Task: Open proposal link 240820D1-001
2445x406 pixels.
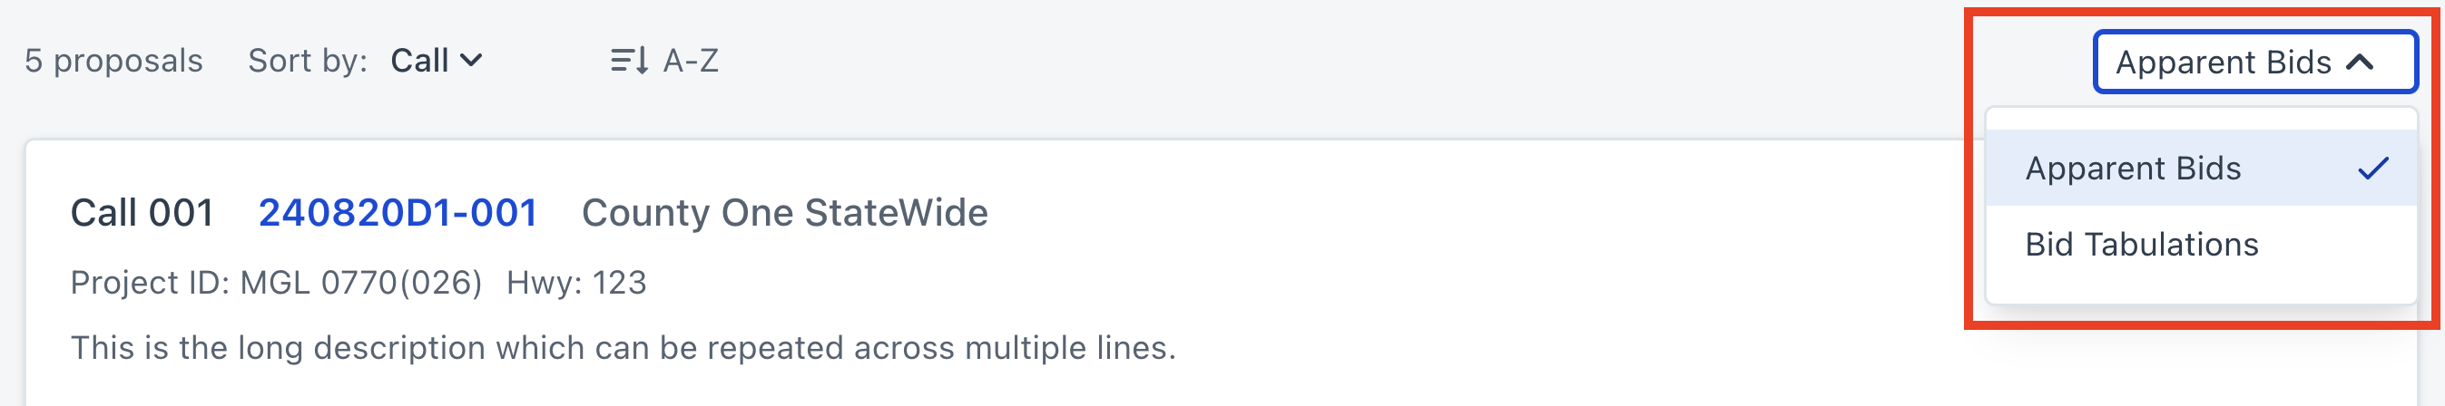Action: tap(398, 212)
